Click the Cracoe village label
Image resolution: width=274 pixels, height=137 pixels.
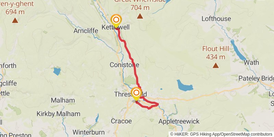point(121,121)
